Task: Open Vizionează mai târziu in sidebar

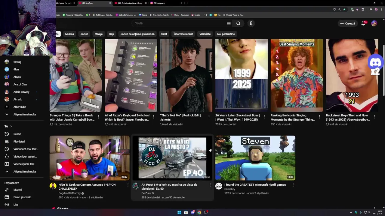Action: (22, 149)
